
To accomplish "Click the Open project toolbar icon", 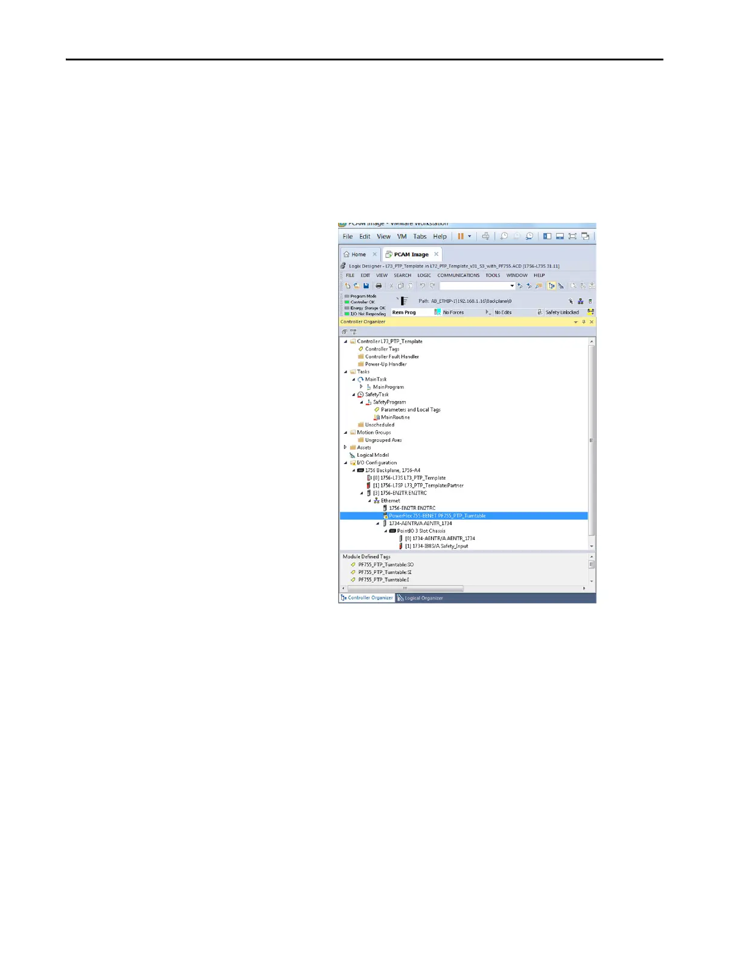I will tap(357, 286).
